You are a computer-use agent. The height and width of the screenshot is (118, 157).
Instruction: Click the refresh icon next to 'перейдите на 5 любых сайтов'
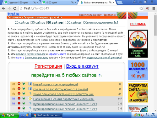(100, 75)
